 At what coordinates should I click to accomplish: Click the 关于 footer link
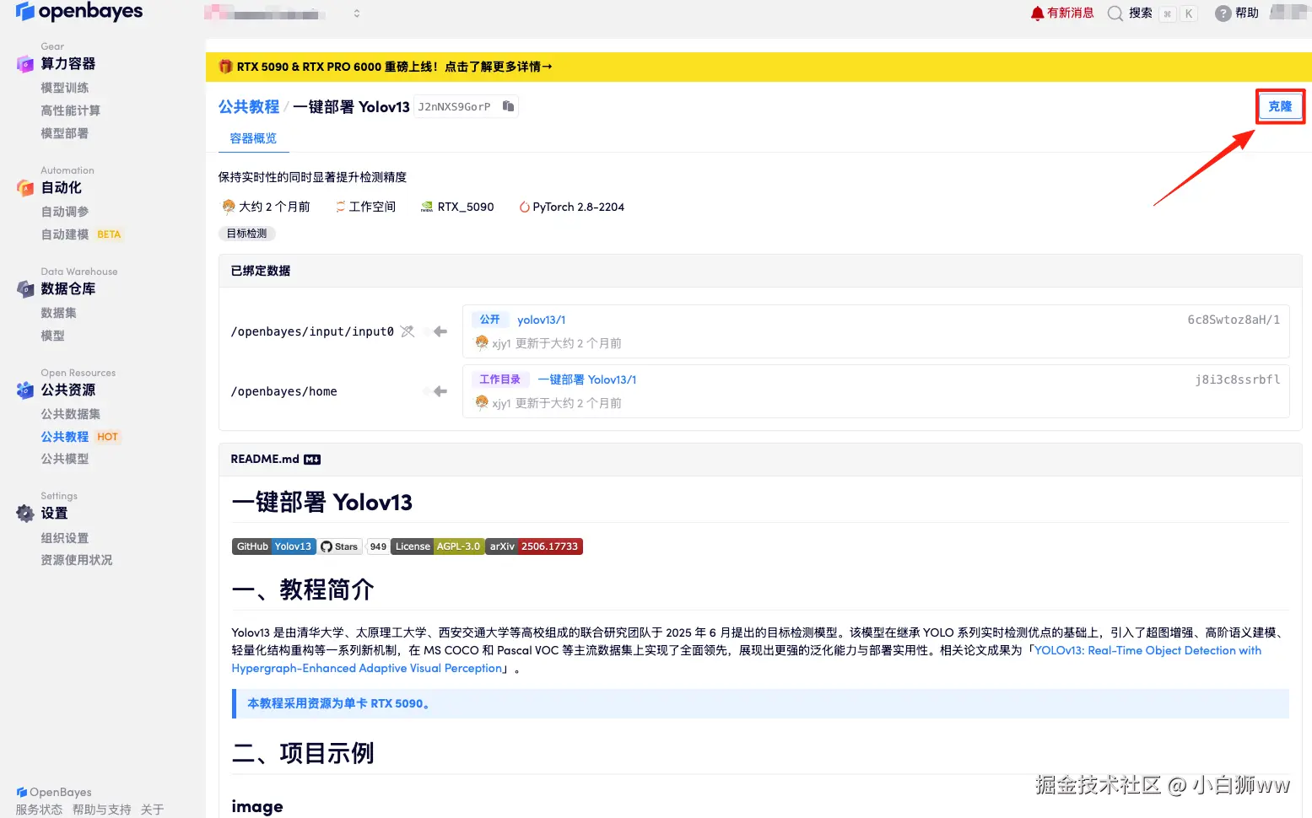point(152,810)
